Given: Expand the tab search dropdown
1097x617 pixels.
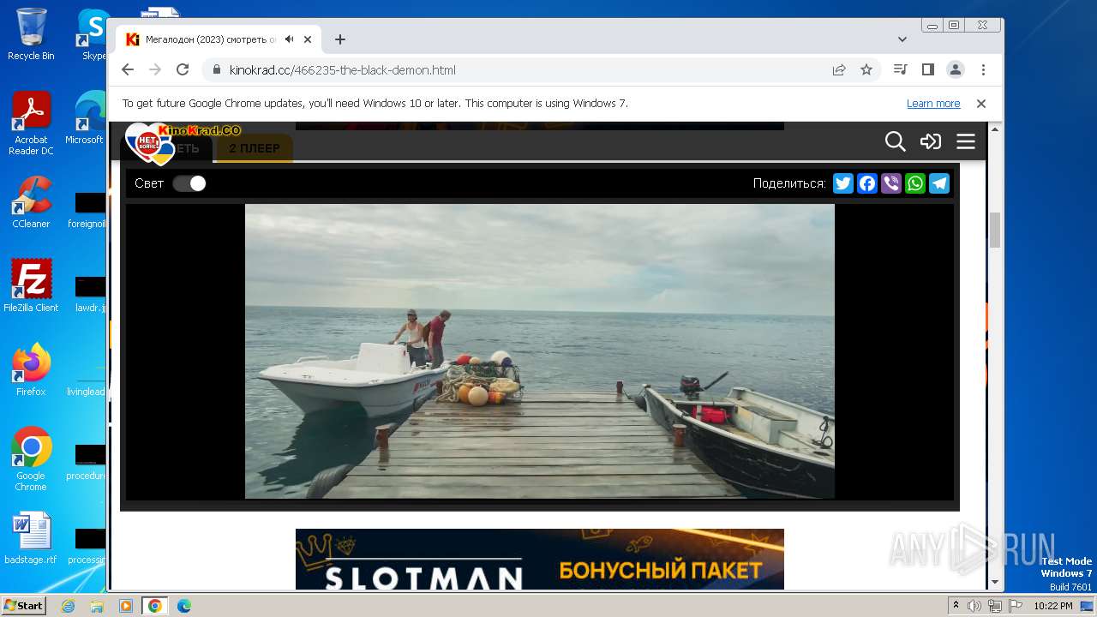Looking at the screenshot, I should [902, 39].
